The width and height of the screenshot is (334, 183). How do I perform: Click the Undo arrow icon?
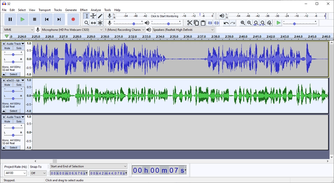226,23
